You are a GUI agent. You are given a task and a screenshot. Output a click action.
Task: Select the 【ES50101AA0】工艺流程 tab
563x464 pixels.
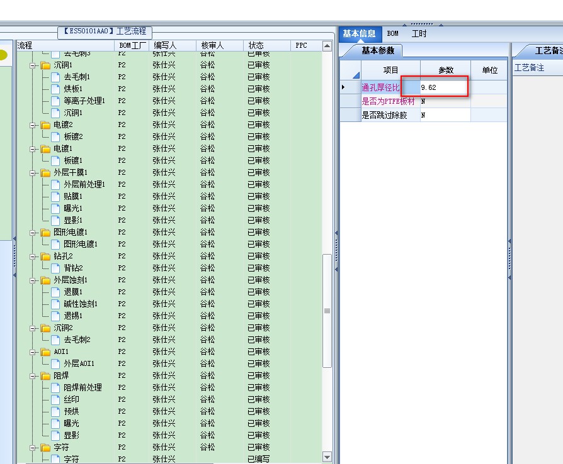105,31
